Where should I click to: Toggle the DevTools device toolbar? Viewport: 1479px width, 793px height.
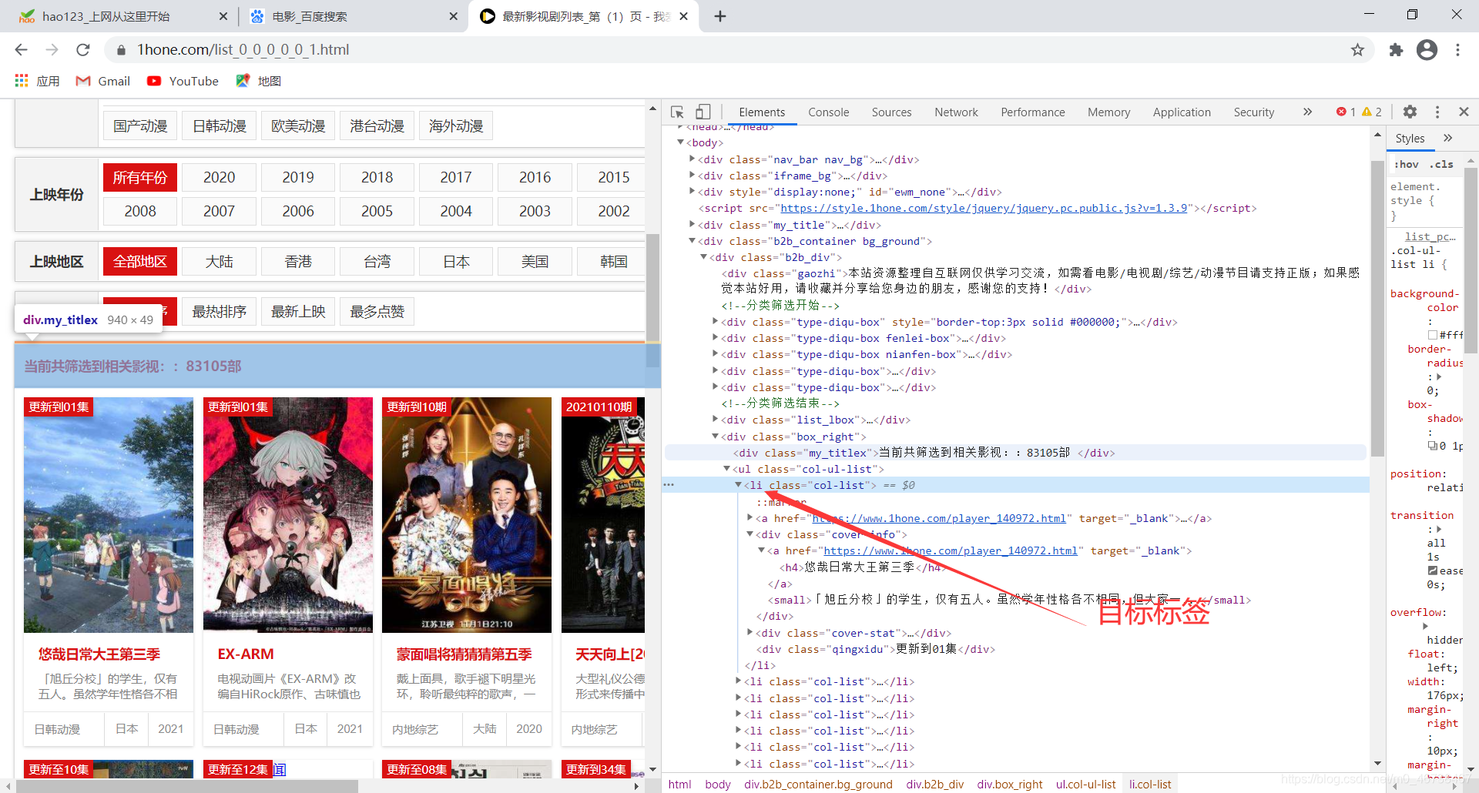[703, 112]
